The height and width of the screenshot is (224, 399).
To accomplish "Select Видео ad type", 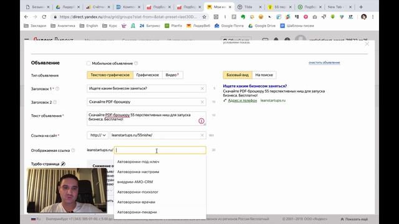I will coord(172,75).
